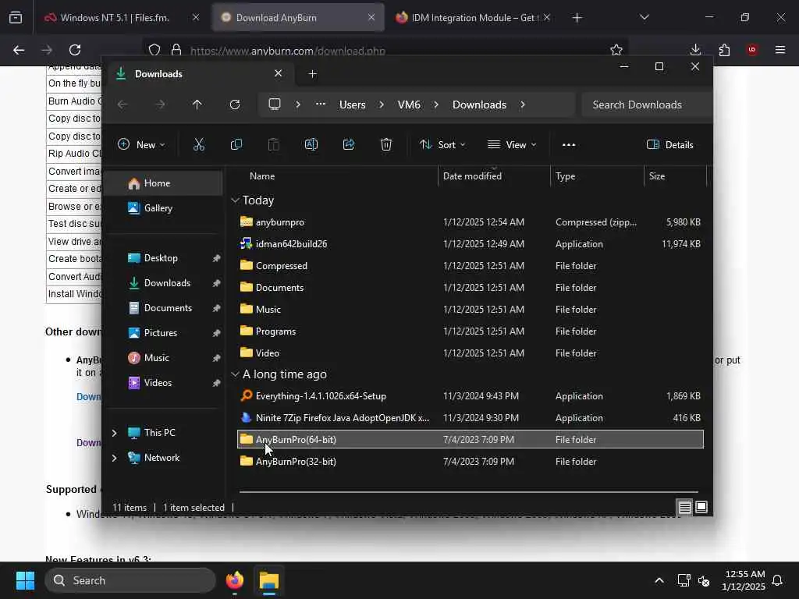Click the Rename icon in Explorer toolbar
799x599 pixels.
tap(311, 144)
